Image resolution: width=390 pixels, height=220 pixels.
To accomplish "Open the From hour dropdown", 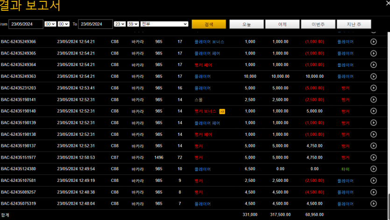I will (50, 24).
